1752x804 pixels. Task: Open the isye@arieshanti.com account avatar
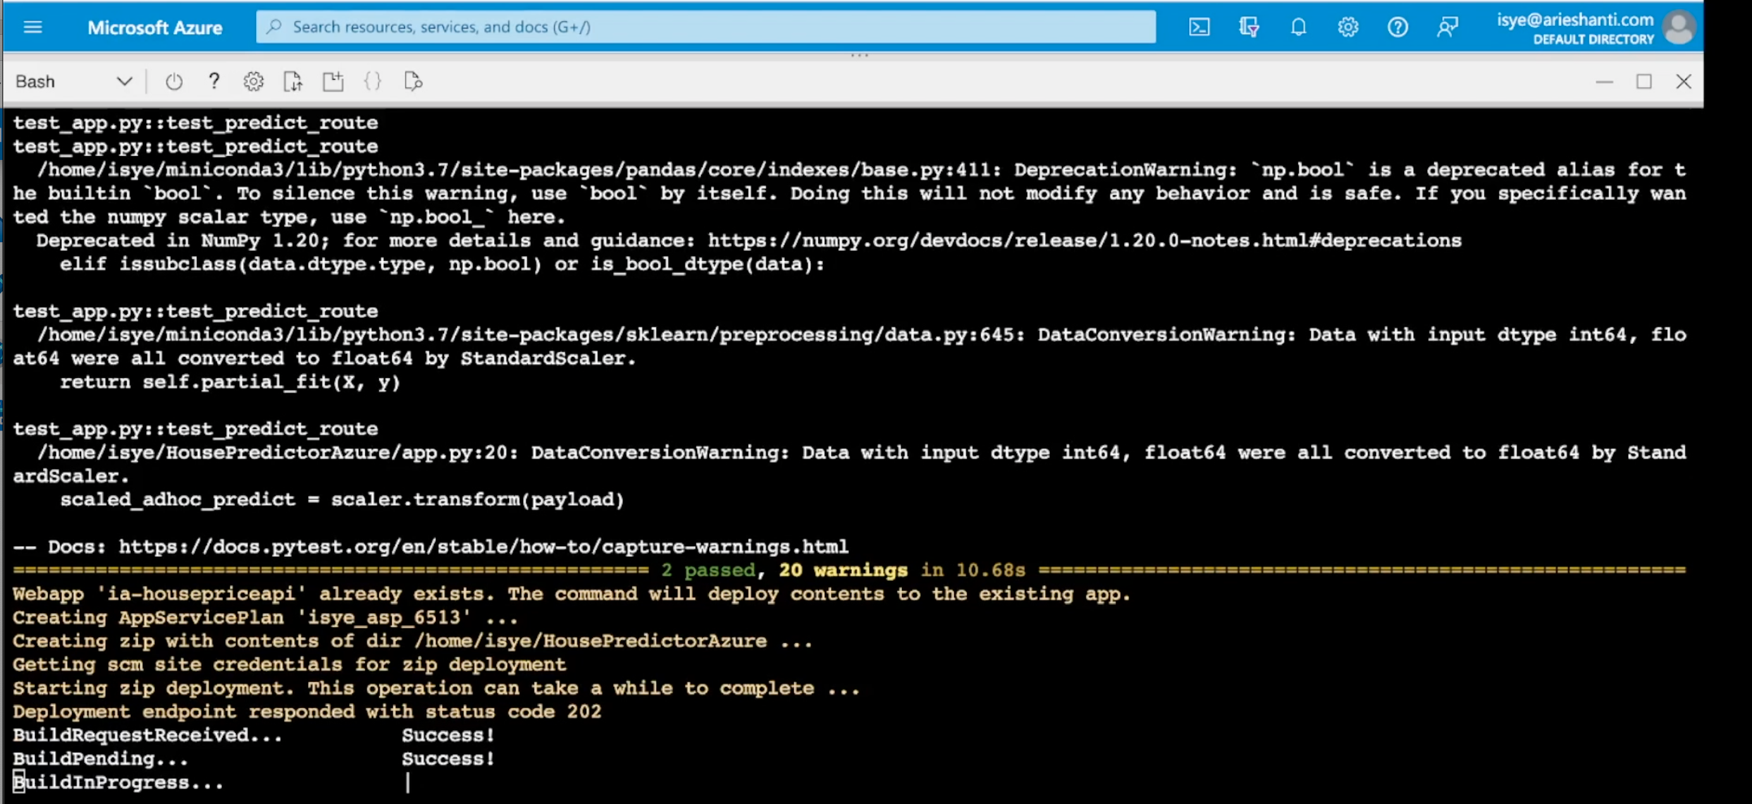click(x=1678, y=27)
